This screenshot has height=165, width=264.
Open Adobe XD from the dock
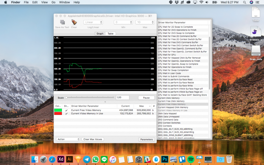[x=61, y=159]
